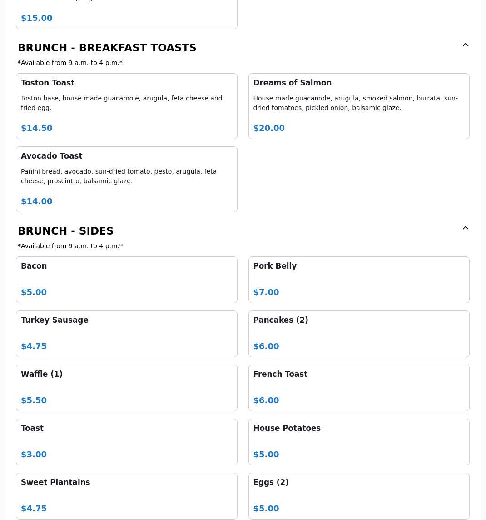
Task: Collapse the Brunch - Breakfast Toasts section
Action: pyautogui.click(x=466, y=45)
